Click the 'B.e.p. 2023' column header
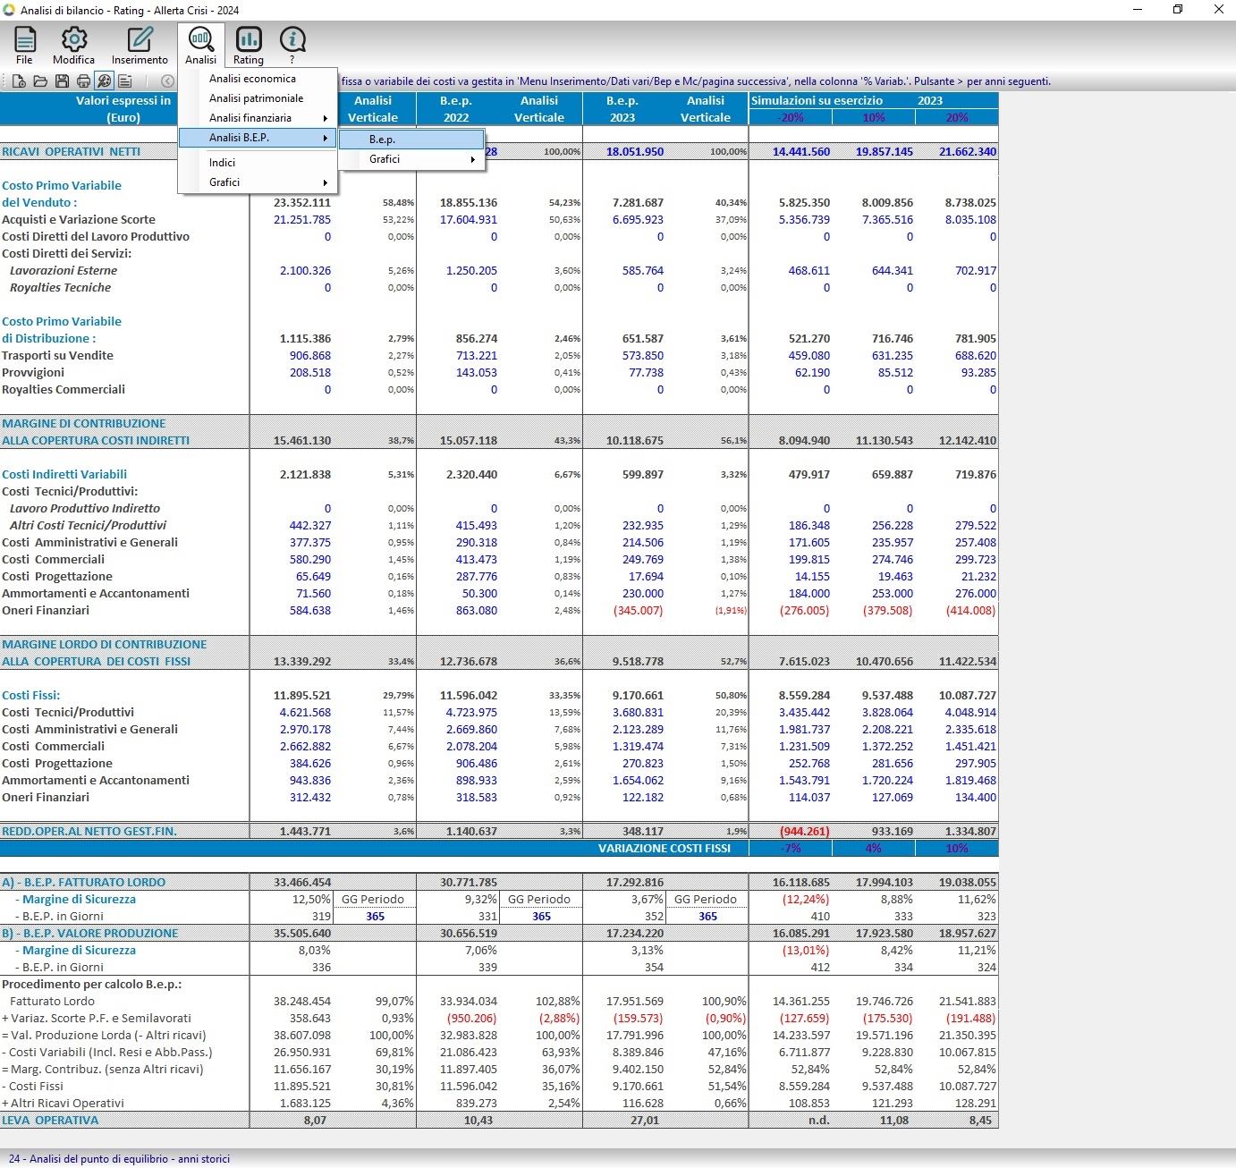 click(622, 109)
